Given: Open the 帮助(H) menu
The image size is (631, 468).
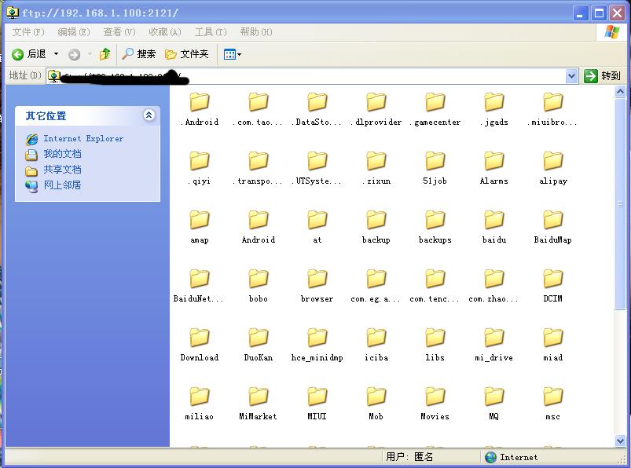Looking at the screenshot, I should (x=256, y=32).
